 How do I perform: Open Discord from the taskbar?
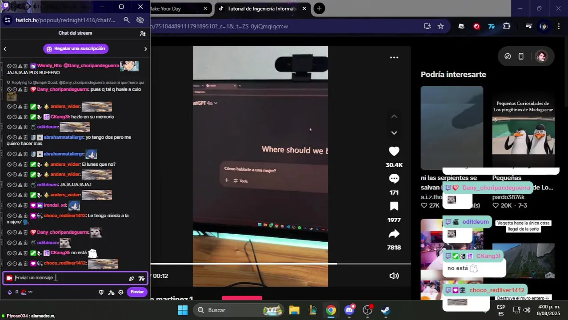(349, 310)
